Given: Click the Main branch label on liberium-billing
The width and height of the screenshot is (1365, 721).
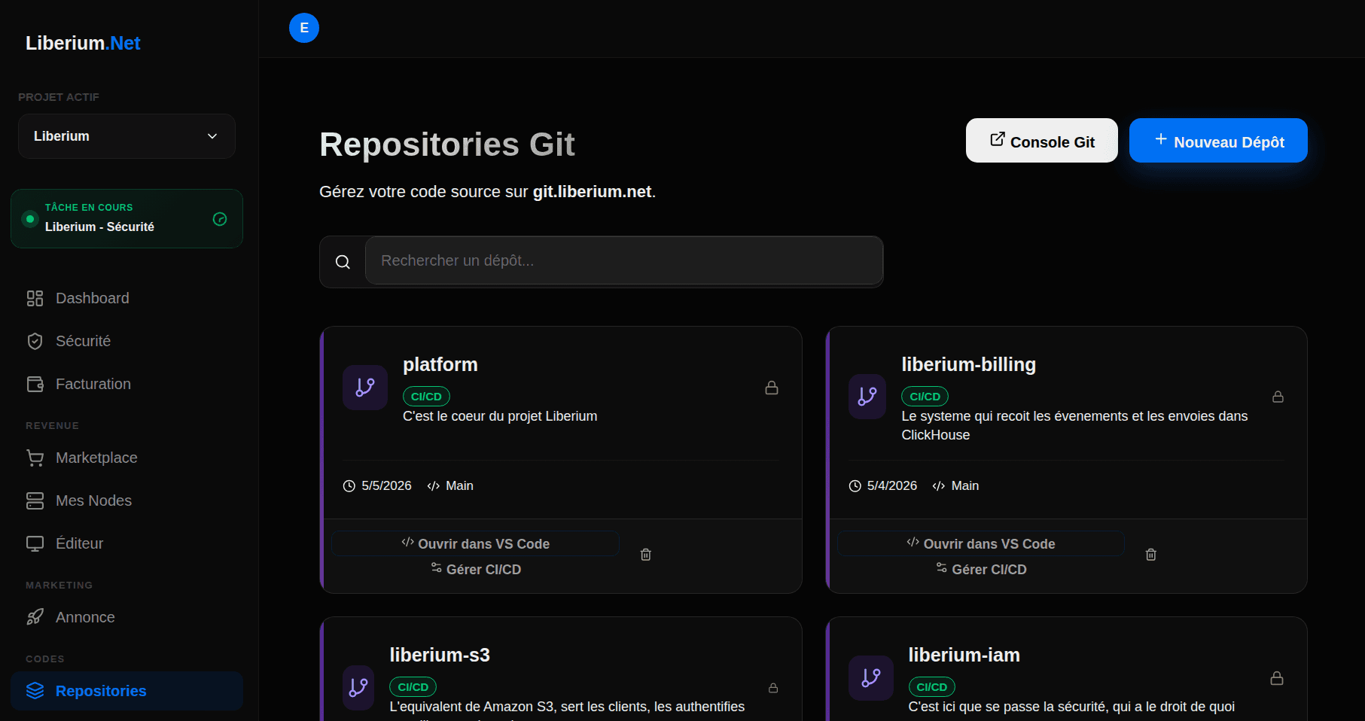Looking at the screenshot, I should pyautogui.click(x=965, y=486).
